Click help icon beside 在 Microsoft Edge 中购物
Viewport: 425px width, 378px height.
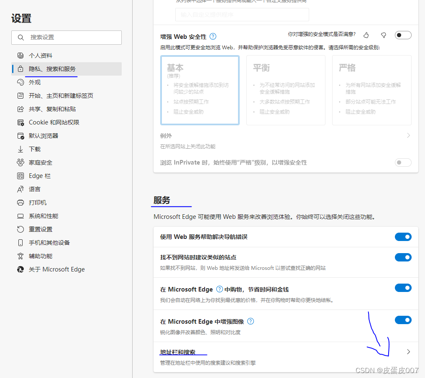(220, 289)
